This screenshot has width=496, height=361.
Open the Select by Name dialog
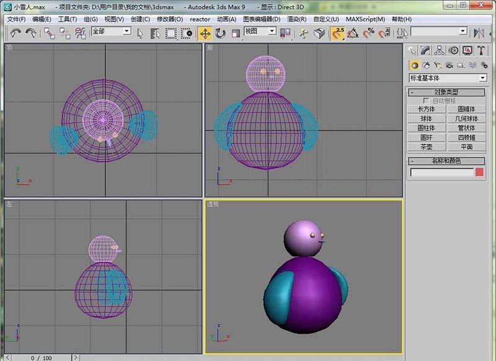(155, 33)
